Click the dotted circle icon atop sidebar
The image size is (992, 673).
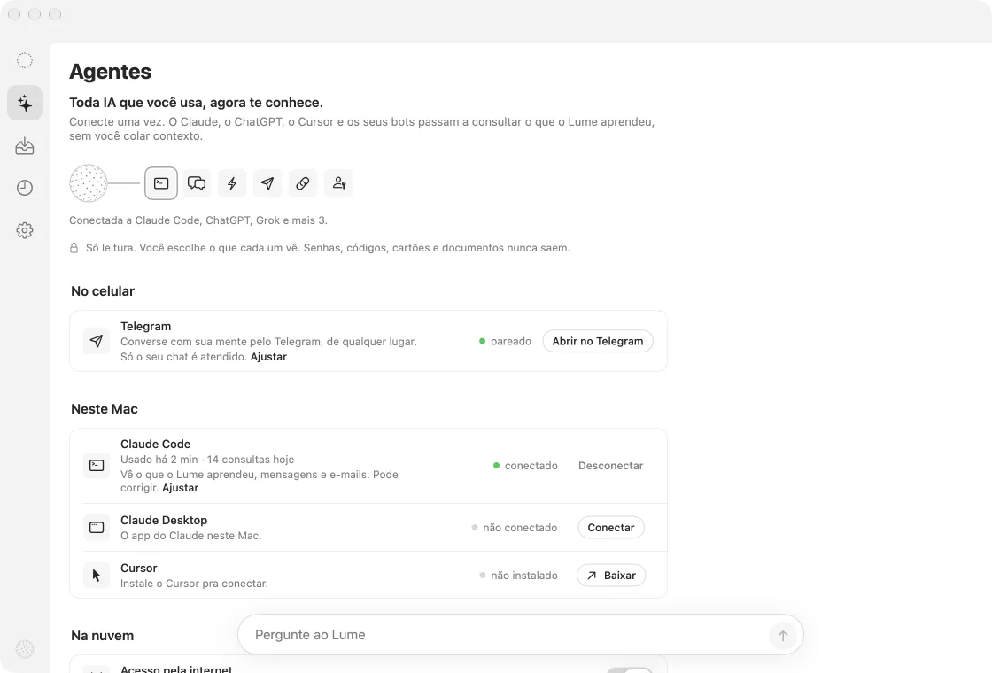[25, 61]
